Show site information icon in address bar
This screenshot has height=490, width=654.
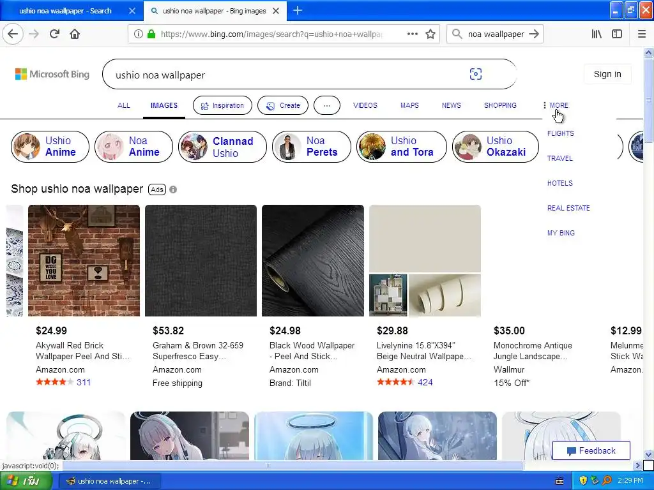point(139,34)
